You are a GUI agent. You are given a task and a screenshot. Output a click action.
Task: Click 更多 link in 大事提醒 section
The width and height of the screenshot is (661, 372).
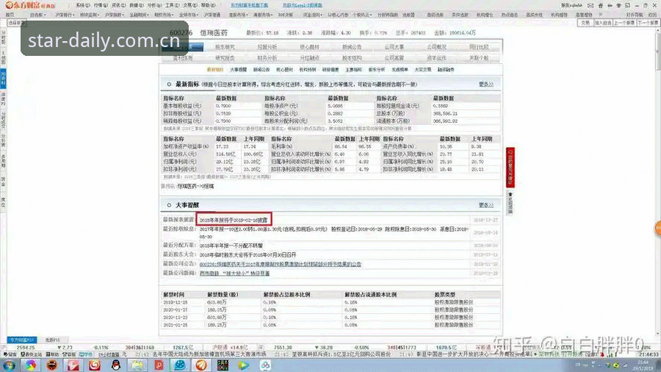coord(486,205)
